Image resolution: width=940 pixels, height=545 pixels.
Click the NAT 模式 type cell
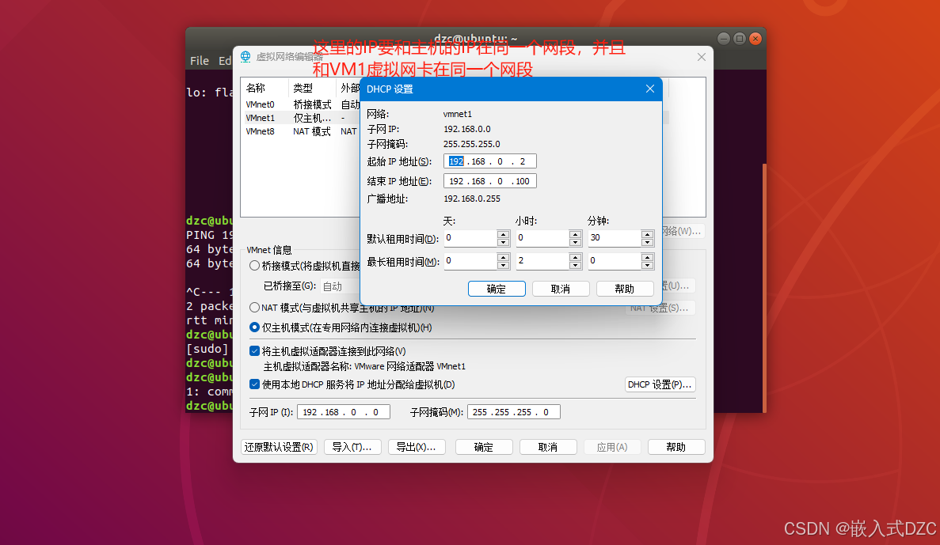pos(312,131)
